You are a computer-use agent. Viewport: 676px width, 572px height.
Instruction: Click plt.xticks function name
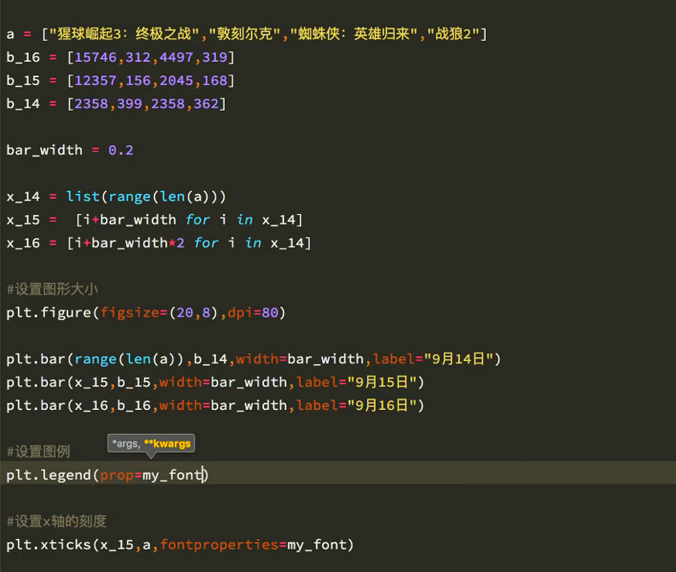coord(48,545)
